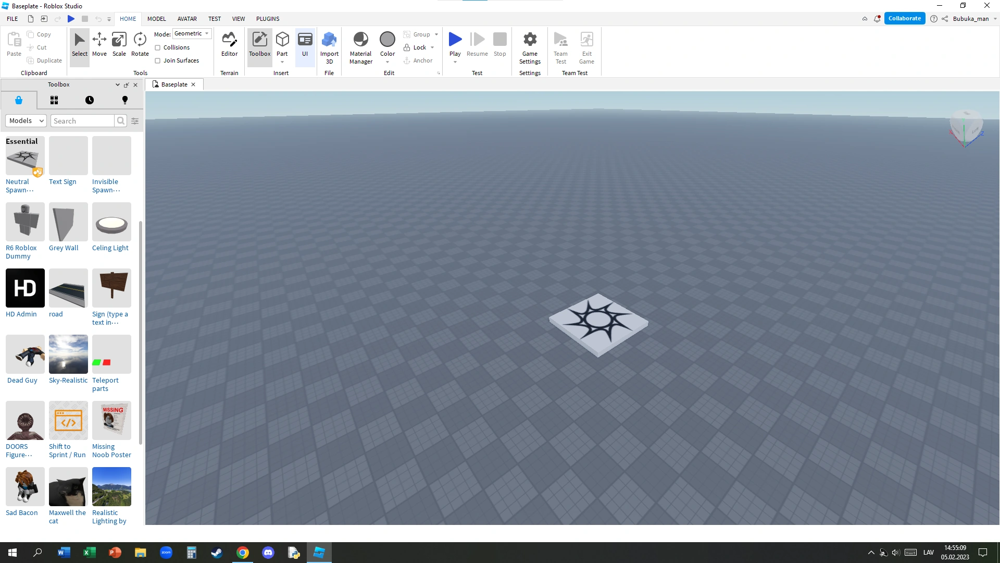Click the Toolbox search field
Image resolution: width=1000 pixels, height=563 pixels.
coord(82,121)
